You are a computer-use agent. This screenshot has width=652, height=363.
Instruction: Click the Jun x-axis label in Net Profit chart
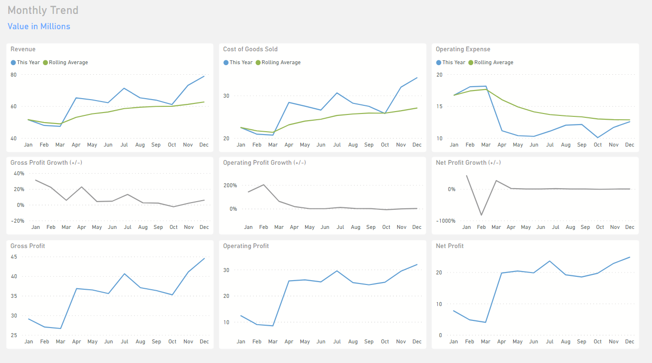tap(534, 341)
